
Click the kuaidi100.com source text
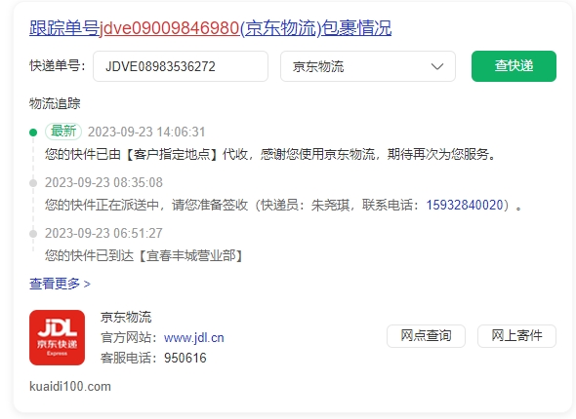click(x=70, y=387)
